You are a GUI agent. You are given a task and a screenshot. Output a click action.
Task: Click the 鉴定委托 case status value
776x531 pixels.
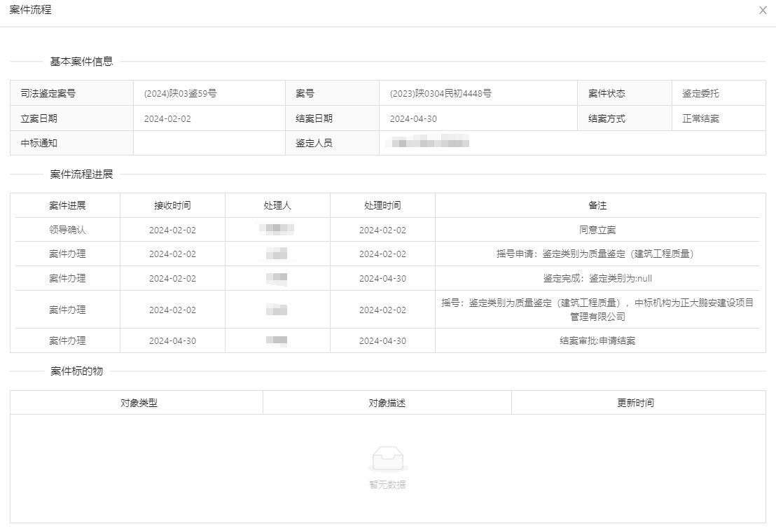pos(700,93)
